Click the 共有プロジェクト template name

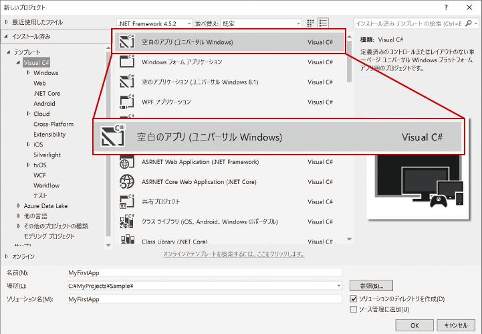coord(160,201)
